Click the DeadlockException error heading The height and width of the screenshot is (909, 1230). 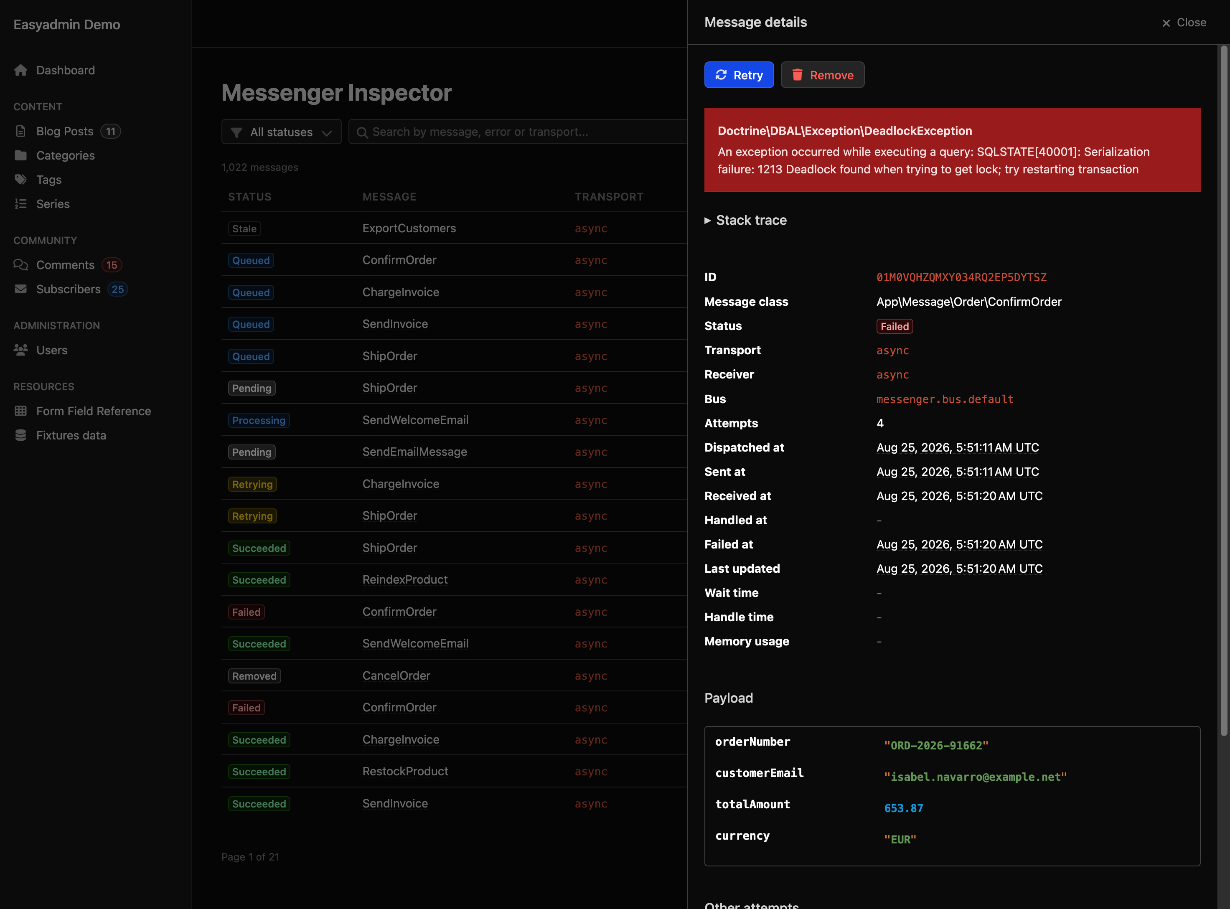point(845,131)
